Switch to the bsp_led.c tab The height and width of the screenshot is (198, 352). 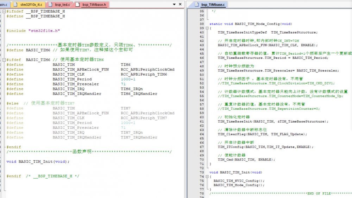[x=60, y=5]
